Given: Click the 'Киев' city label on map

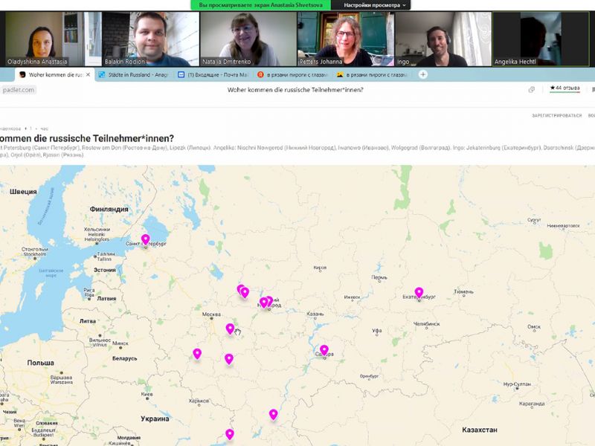Looking at the screenshot, I should pos(147,394).
